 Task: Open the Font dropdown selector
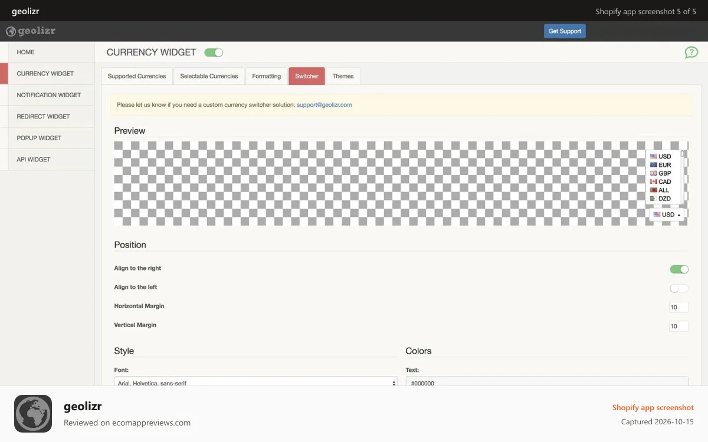click(x=255, y=382)
